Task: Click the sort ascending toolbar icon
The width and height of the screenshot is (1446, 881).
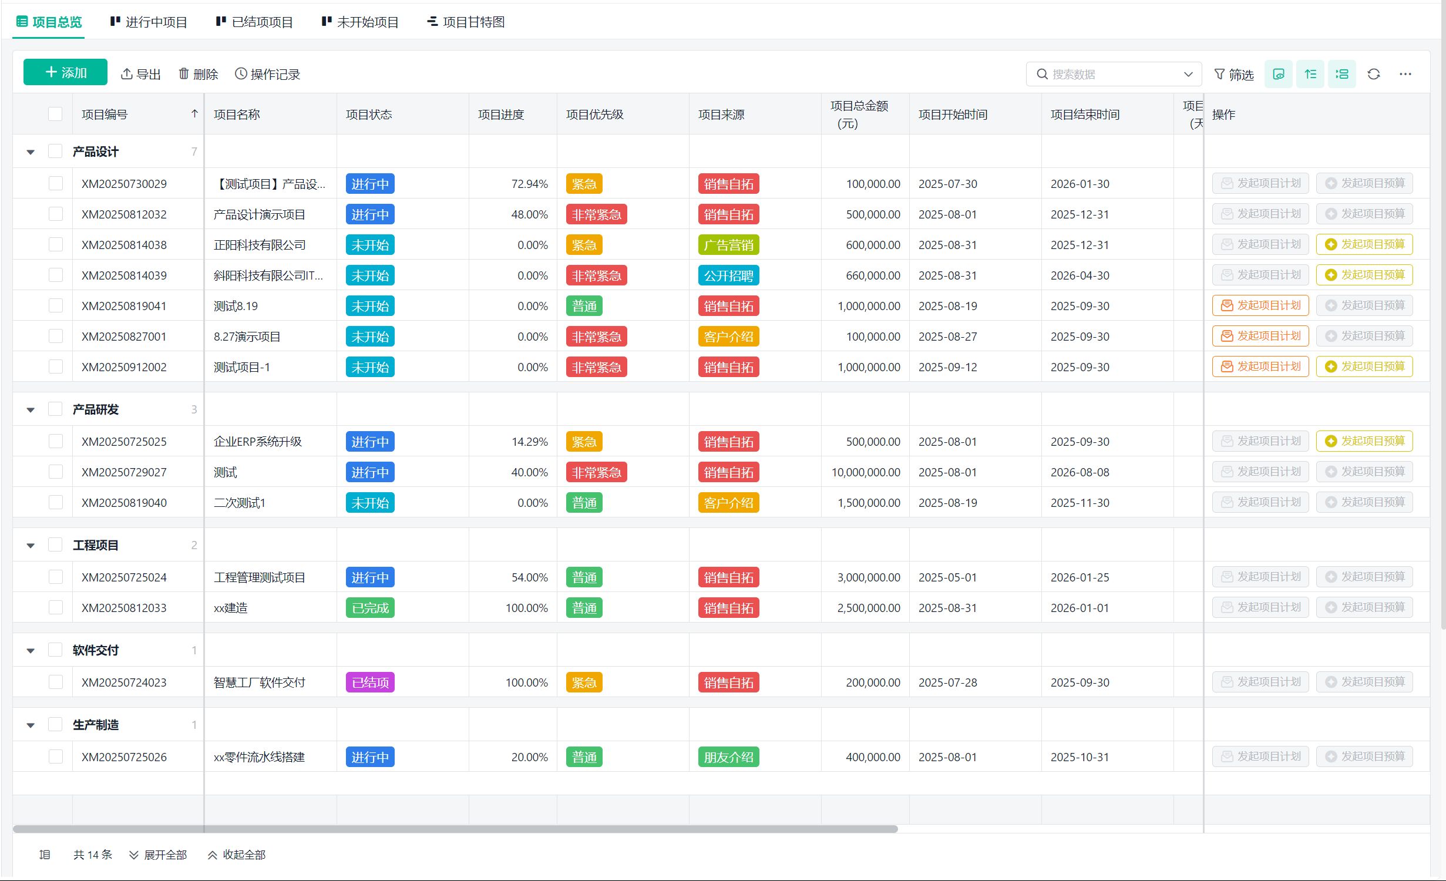Action: pos(1310,74)
